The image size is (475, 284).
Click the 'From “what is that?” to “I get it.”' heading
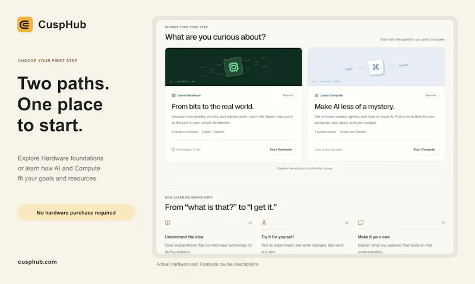click(221, 207)
